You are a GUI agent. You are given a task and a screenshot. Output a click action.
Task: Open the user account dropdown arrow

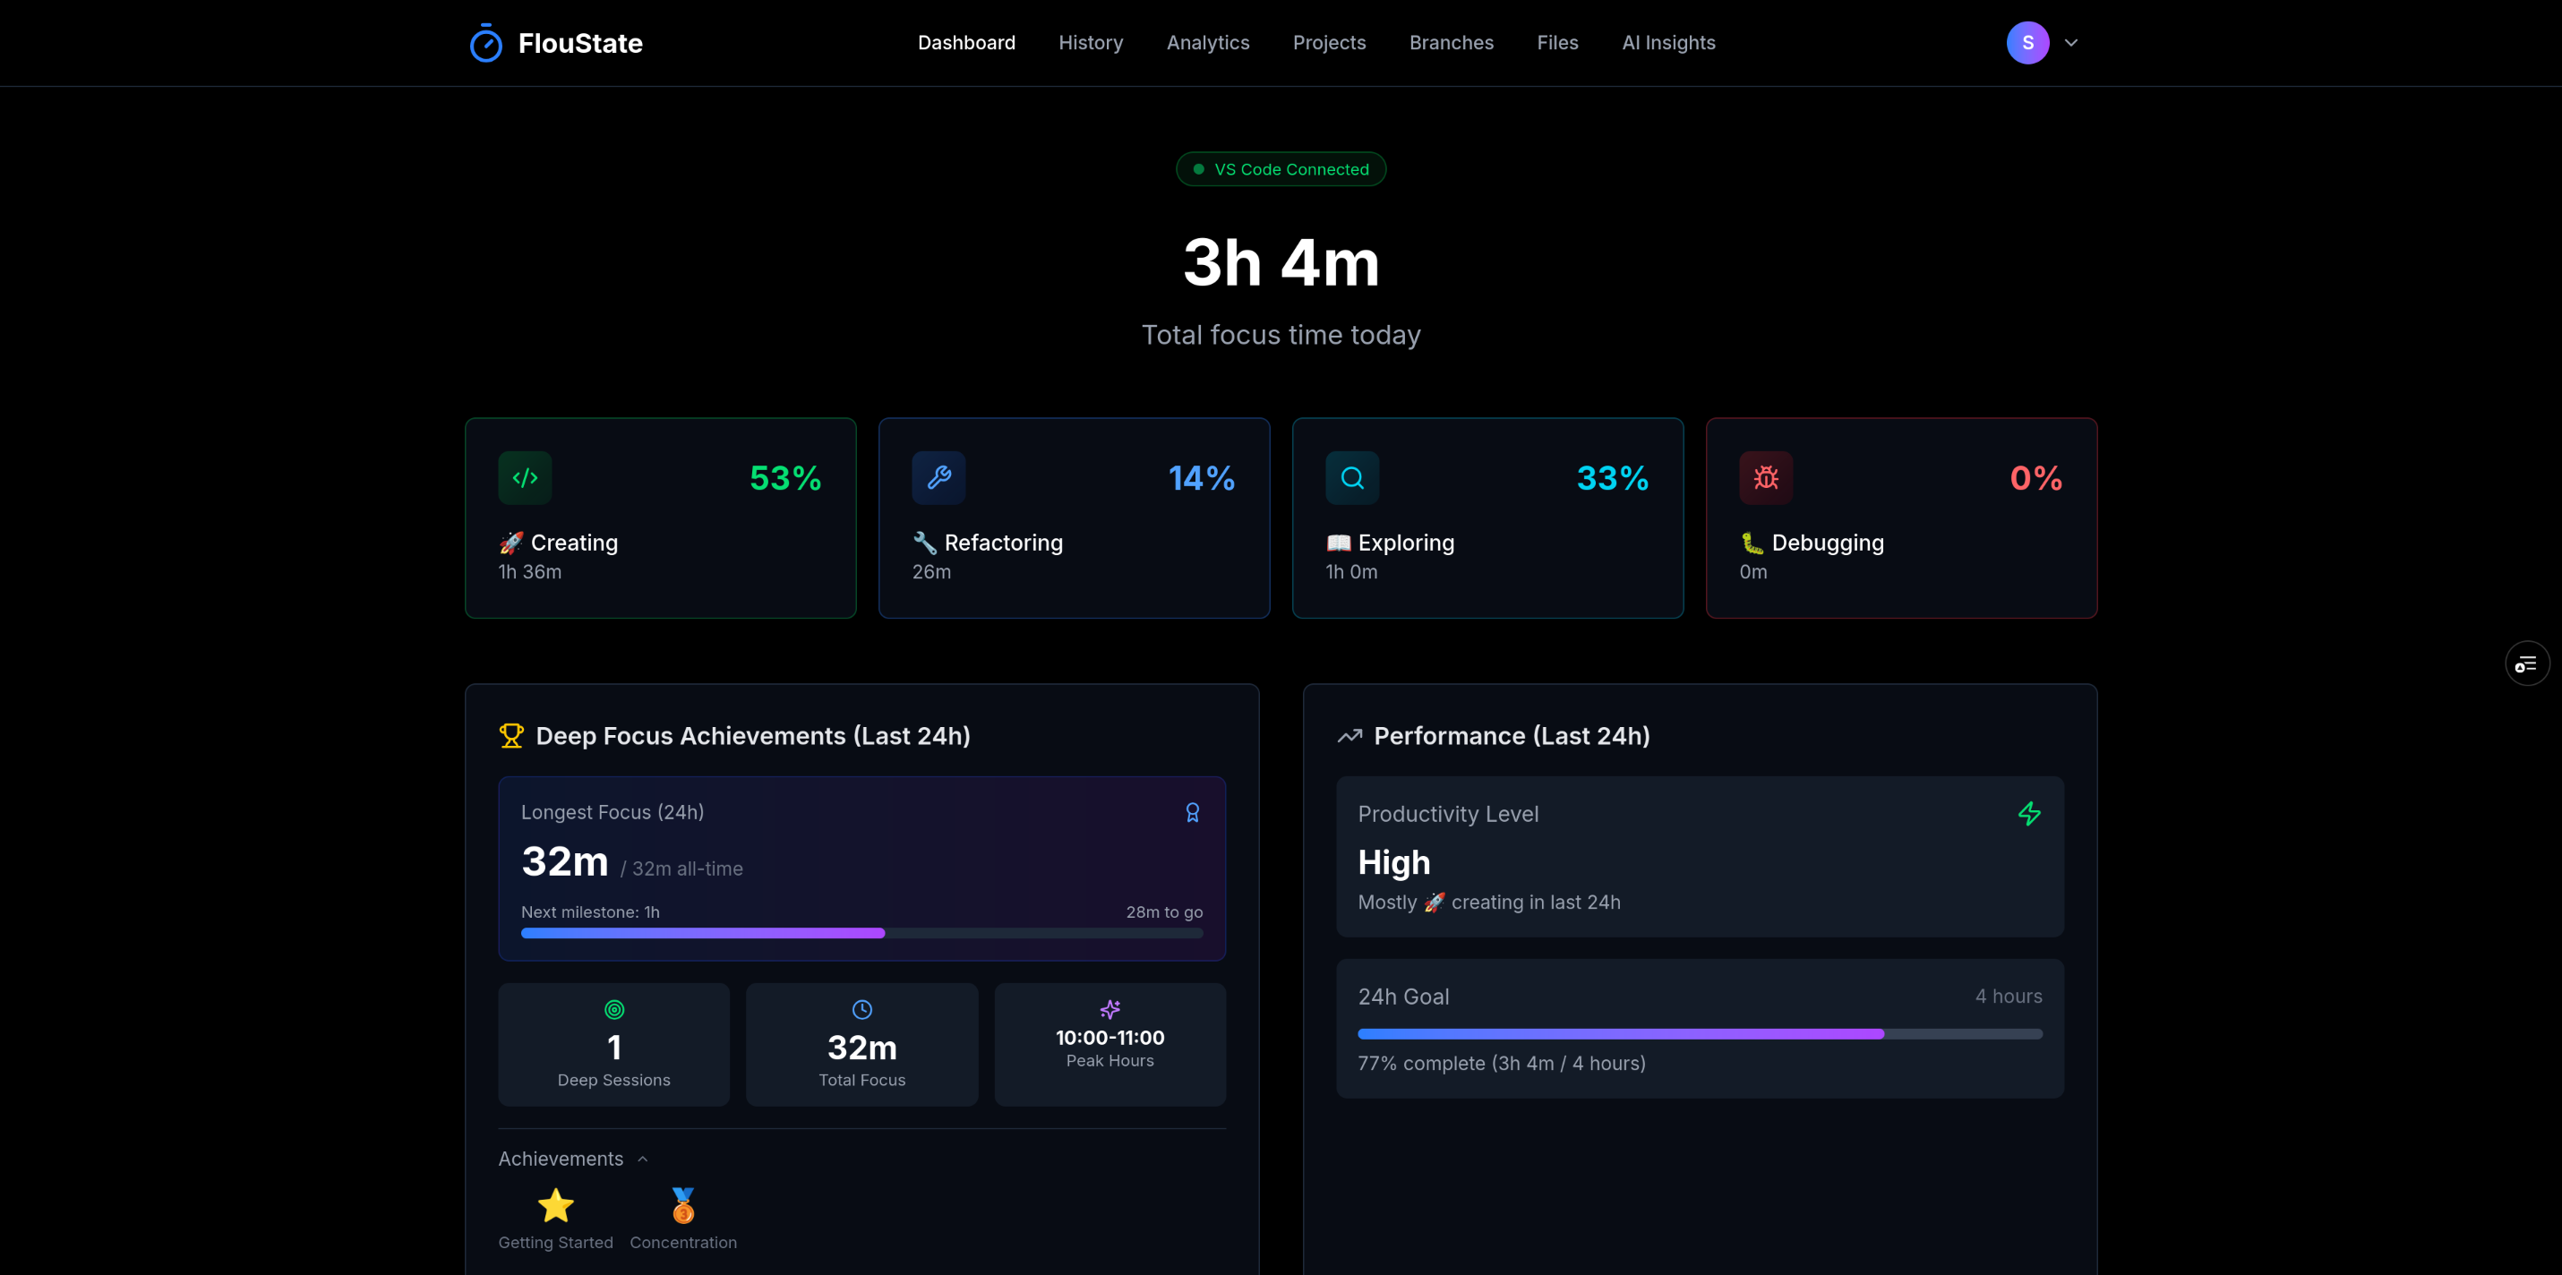[x=2071, y=43]
